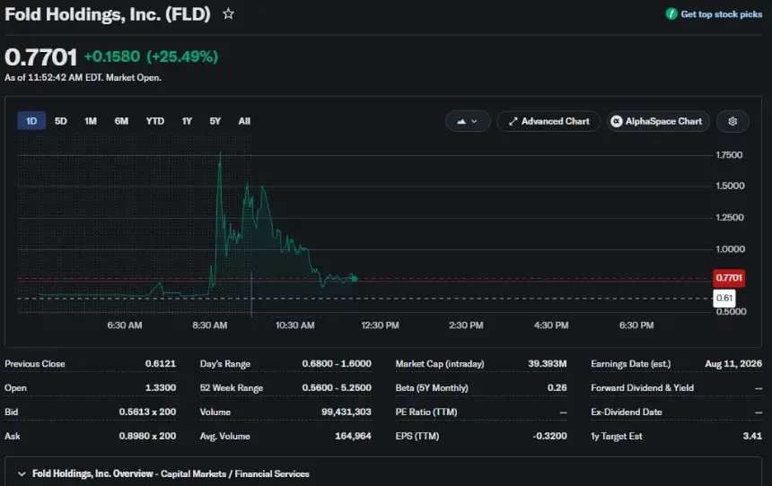This screenshot has width=772, height=486.
Task: Click Earnings Date value Aug 11, 2026
Action: (733, 363)
